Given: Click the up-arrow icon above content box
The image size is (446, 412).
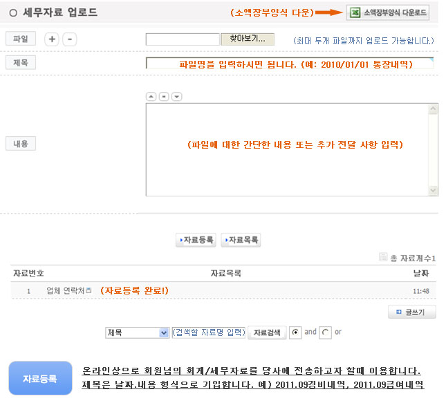Looking at the screenshot, I should tap(151, 97).
